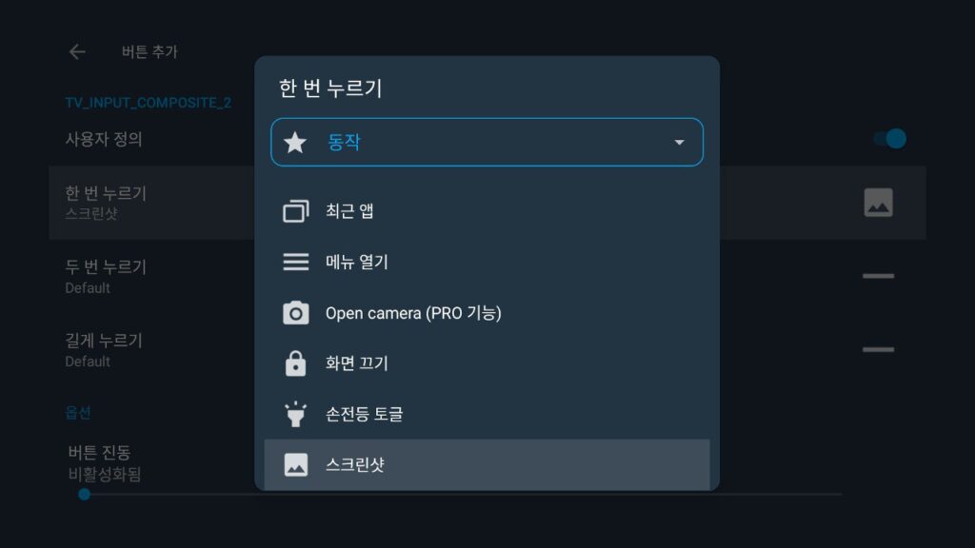Click the star icon in 동작 dropdown

(x=295, y=143)
